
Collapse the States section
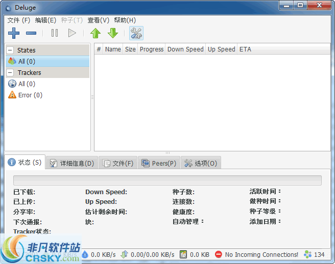10,50
